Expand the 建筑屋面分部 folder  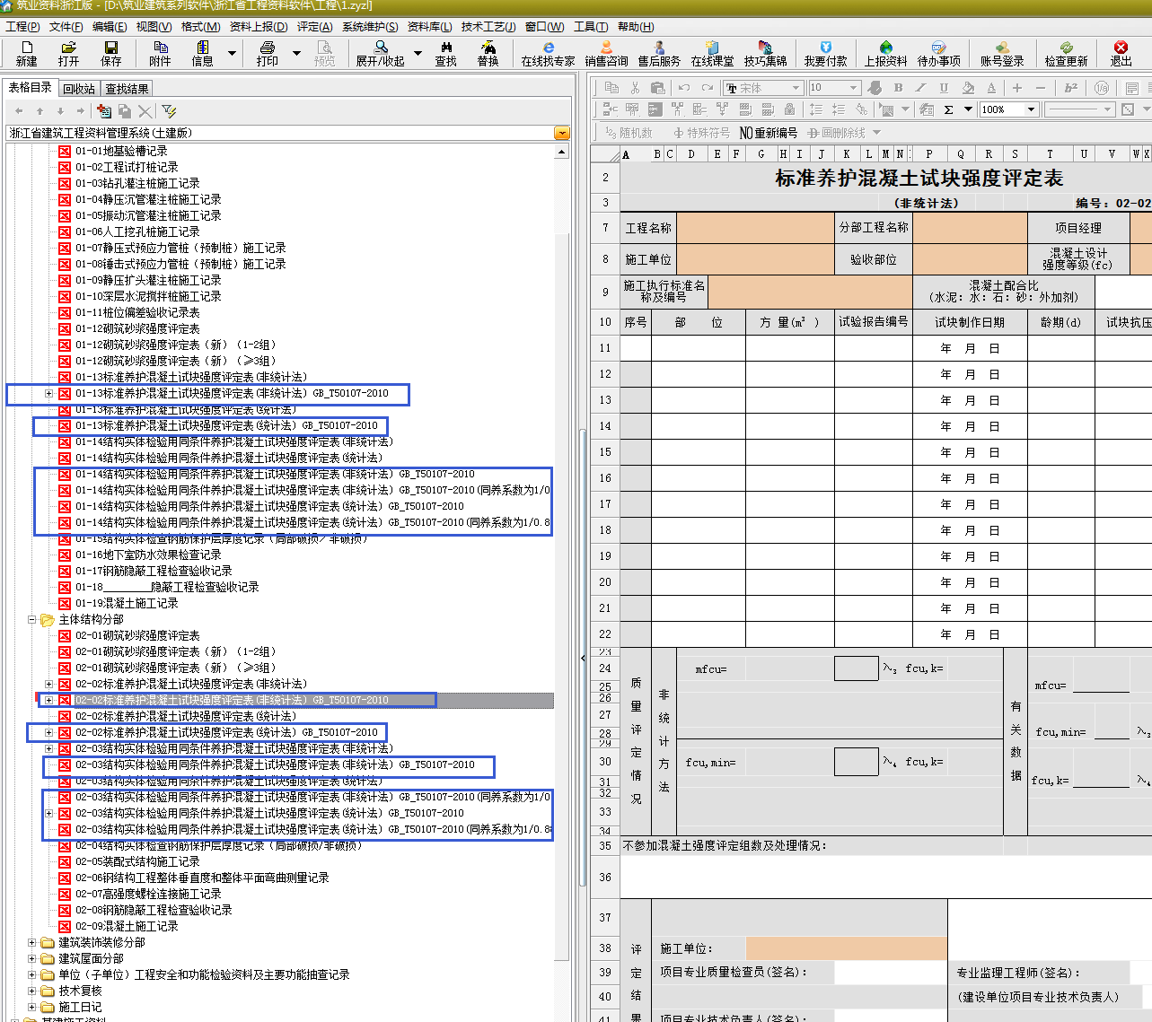tap(32, 958)
